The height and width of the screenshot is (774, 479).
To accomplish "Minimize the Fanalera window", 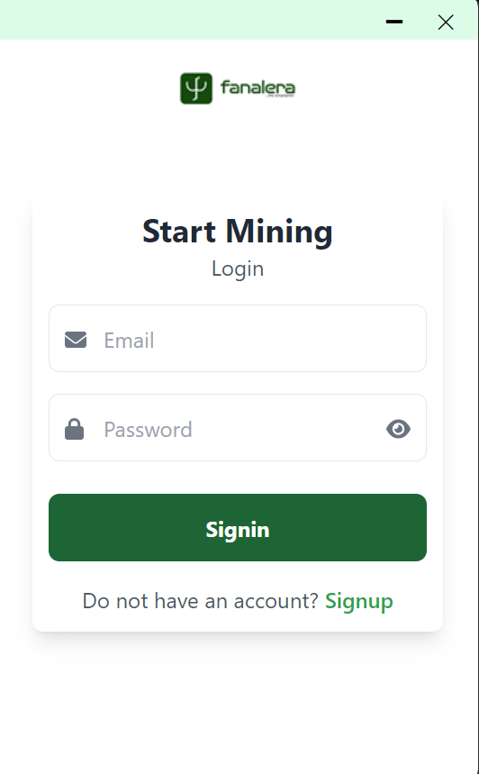I will (x=394, y=22).
